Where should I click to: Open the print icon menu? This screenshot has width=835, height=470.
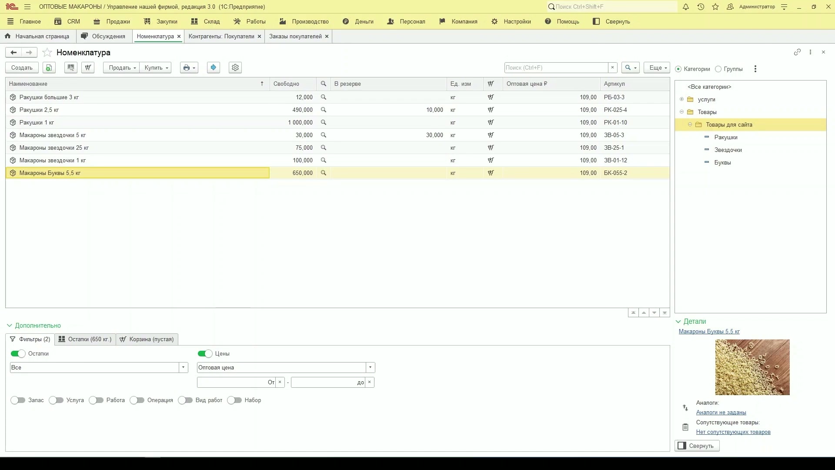click(189, 67)
